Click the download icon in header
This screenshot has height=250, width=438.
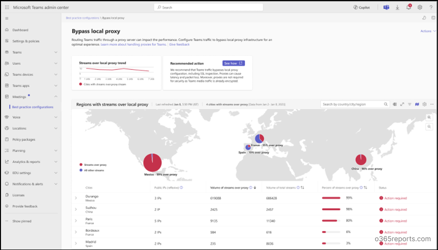click(397, 7)
